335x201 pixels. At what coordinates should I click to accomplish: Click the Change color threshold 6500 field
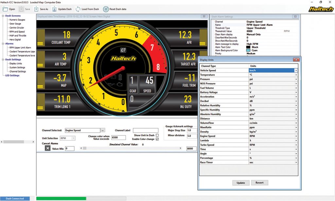(x=118, y=138)
